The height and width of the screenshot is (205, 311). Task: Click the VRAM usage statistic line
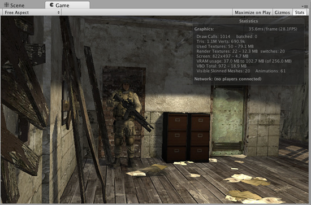pyautogui.click(x=244, y=61)
